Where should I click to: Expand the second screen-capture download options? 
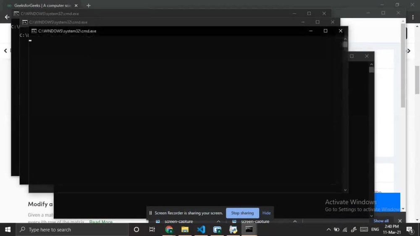[295, 221]
